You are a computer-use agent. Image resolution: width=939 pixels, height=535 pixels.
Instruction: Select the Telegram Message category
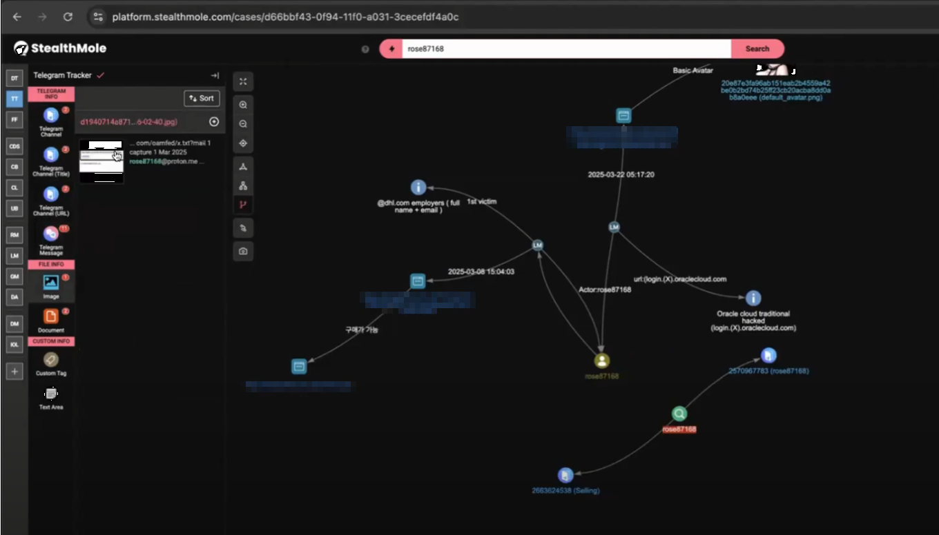coord(51,240)
